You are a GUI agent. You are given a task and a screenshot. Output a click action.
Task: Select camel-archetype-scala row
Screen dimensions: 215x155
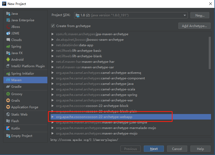(131, 89)
